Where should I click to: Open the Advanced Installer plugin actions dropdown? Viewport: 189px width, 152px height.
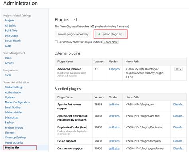178,69
